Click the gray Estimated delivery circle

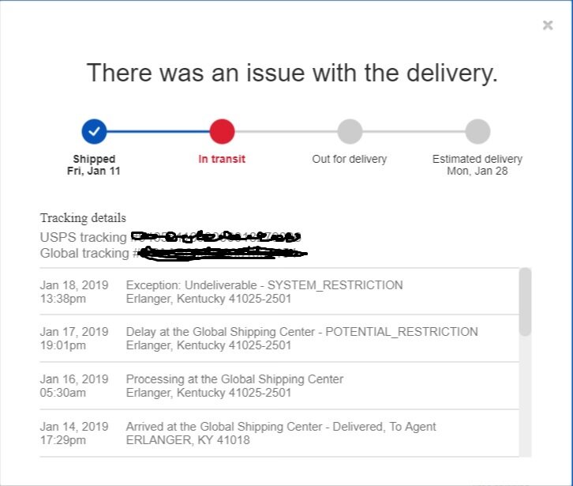[x=477, y=131]
